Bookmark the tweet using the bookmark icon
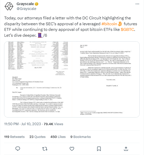This screenshot has height=155, width=144. pyautogui.click(x=99, y=149)
